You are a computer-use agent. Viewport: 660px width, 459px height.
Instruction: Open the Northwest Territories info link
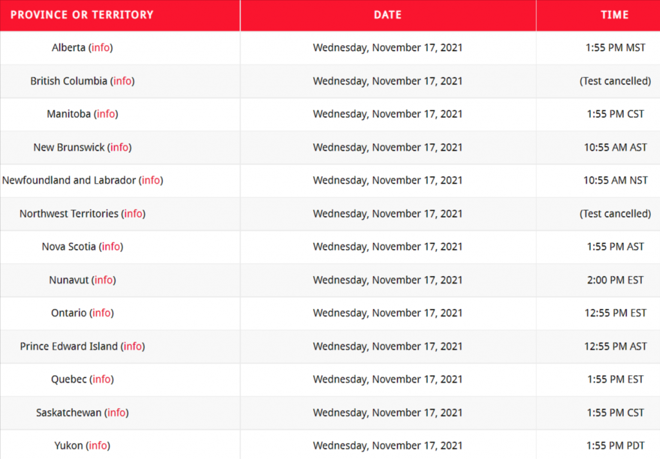[x=133, y=213]
